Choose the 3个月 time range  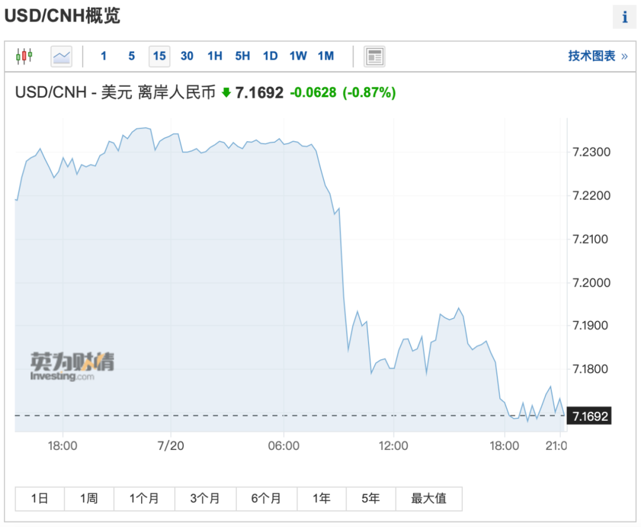[x=205, y=499]
